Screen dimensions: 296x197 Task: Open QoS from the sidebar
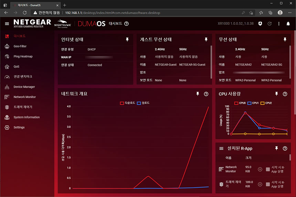point(17,67)
